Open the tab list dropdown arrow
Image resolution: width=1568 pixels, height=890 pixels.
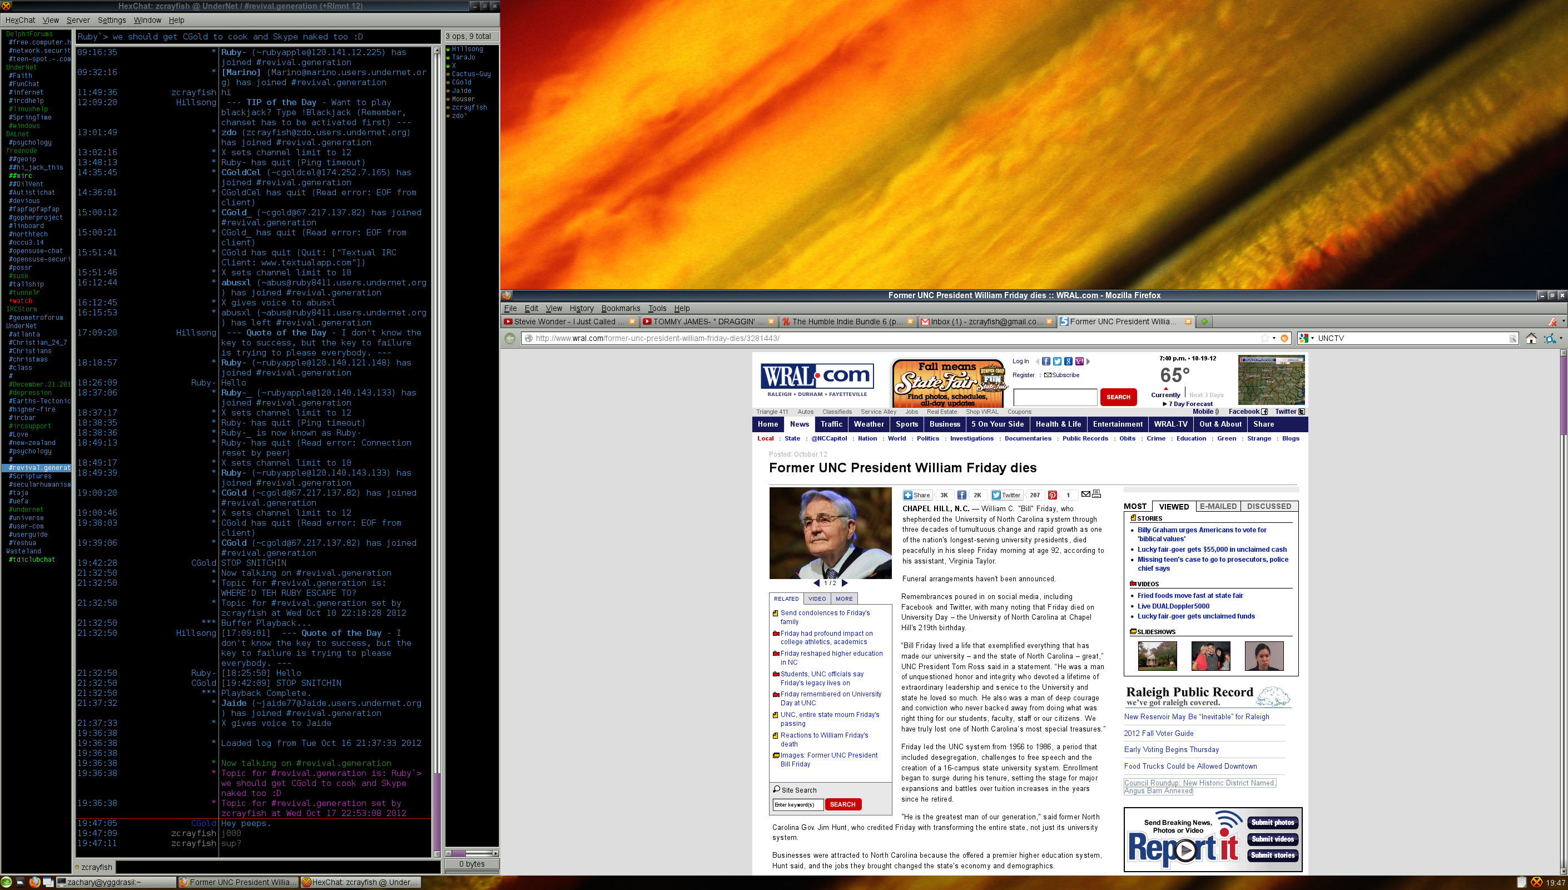coord(1563,322)
